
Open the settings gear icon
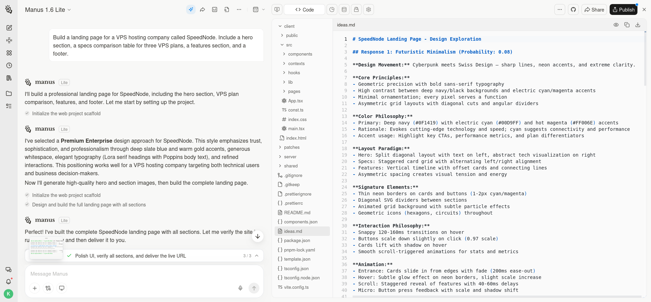coord(369,9)
